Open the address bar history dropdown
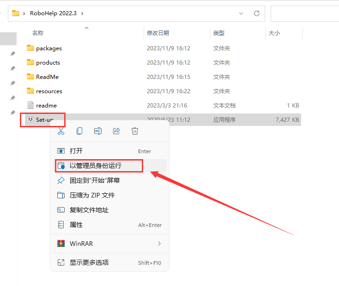The width and height of the screenshot is (339, 286). 241,13
